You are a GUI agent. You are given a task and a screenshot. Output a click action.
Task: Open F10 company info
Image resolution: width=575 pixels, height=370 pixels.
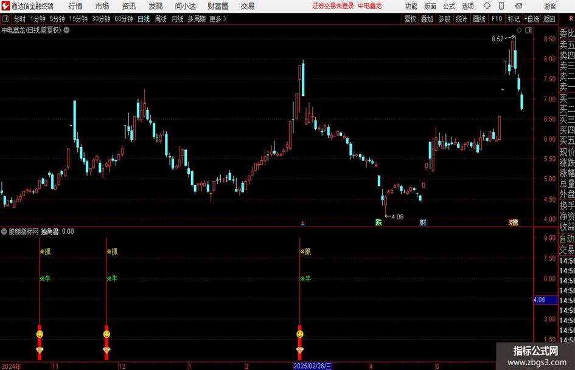pyautogui.click(x=497, y=19)
